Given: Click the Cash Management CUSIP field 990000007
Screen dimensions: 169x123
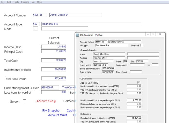Looking at the screenshot, I should pyautogui.click(x=50, y=87).
